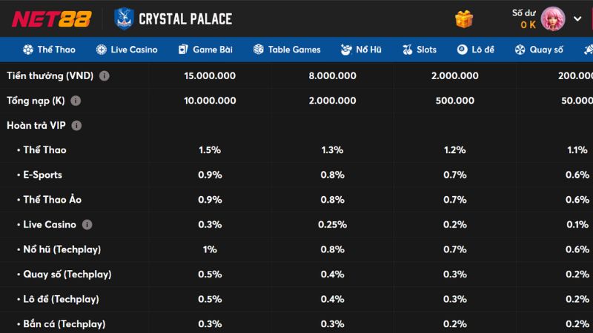Click the Crystal Palace crest icon
The image size is (593, 333).
(x=124, y=18)
